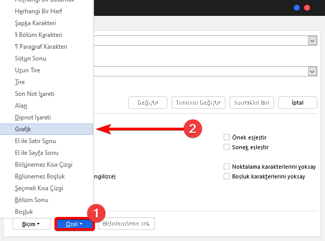Viewport: 325px width, 241px height.
Task: Open the top combo box arrow
Action: point(312,41)
